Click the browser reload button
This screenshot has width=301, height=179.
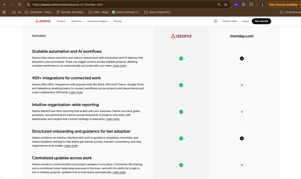coord(19,5)
